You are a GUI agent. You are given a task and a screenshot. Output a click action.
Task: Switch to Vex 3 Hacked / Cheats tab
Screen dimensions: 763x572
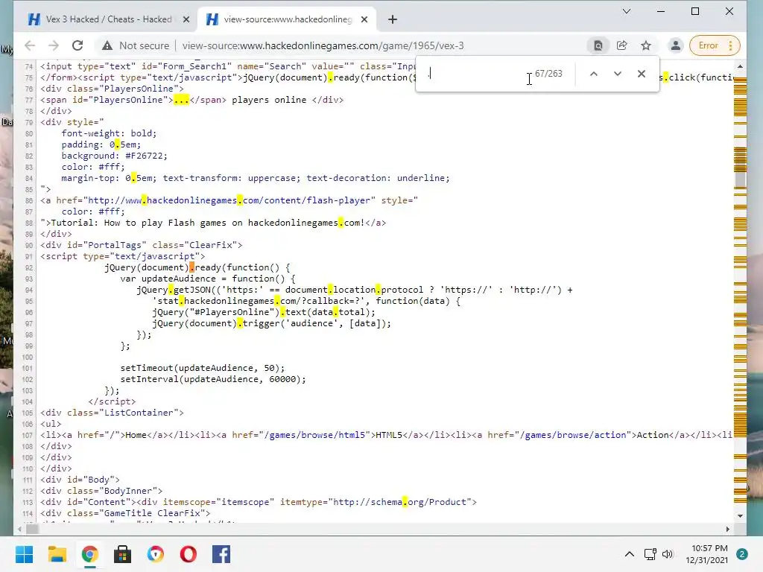coord(109,19)
